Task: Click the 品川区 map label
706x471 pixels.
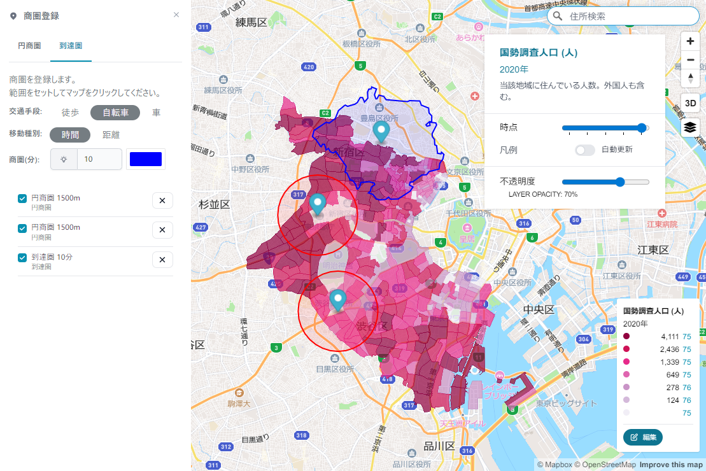Action: [439, 446]
